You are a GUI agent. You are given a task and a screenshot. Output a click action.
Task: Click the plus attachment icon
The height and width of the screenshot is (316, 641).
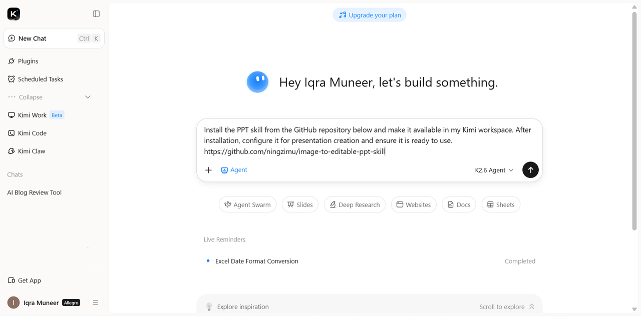209,170
